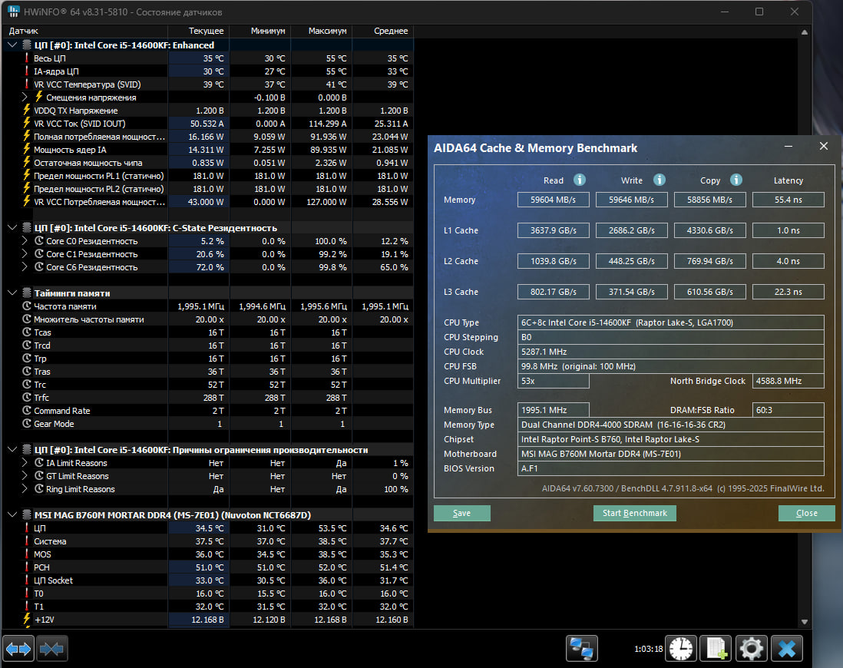Click the Motherboard MSI MAG B760M Mortar field
Image resolution: width=843 pixels, height=668 pixels.
670,454
